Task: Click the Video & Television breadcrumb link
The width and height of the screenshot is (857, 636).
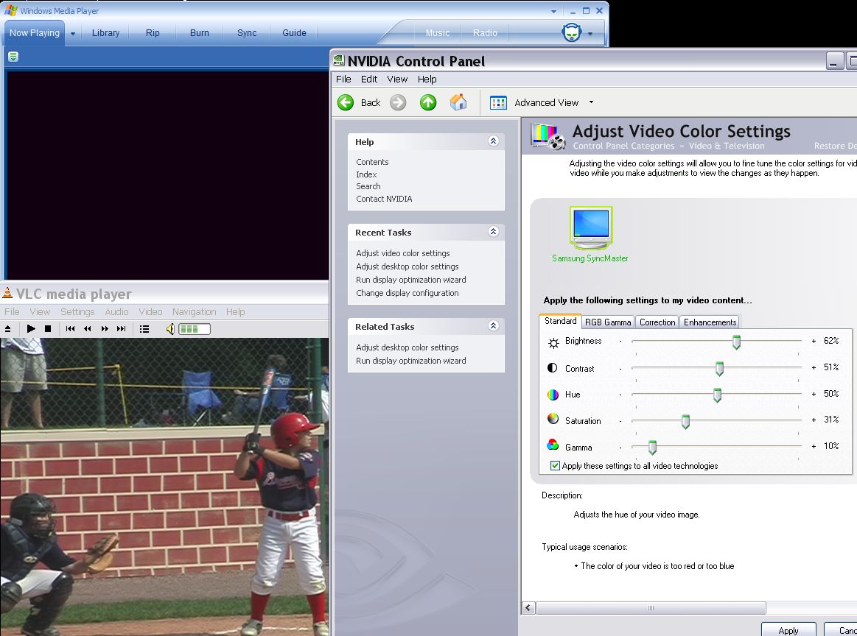Action: (x=727, y=146)
